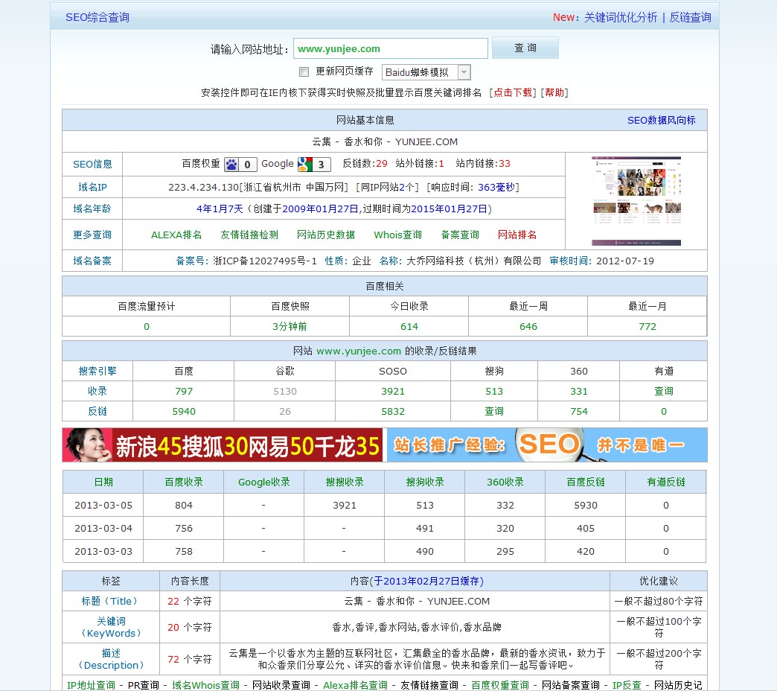The width and height of the screenshot is (777, 691).
Task: Click the red 新浪搜狐网易 banner ad
Action: (x=223, y=445)
